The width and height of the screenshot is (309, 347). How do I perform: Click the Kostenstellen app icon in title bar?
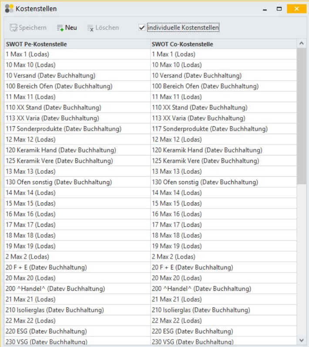click(9, 9)
